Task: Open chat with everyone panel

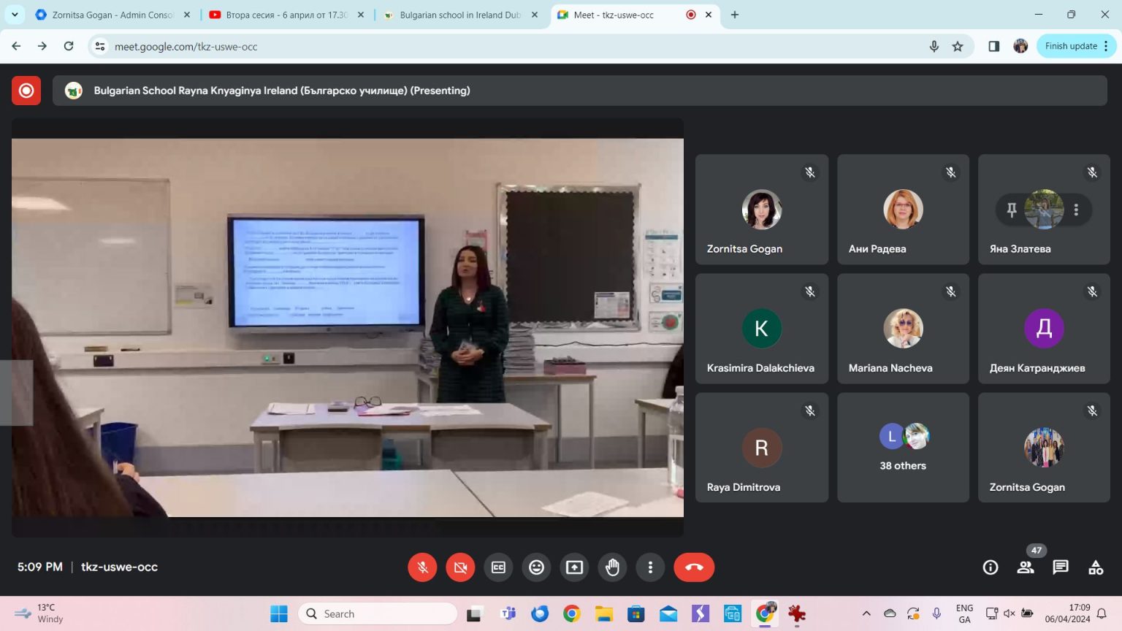Action: click(x=1061, y=567)
